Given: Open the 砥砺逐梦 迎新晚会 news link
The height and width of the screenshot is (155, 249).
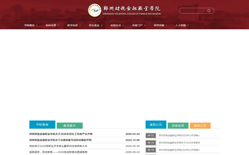Looking at the screenshot, I should click(x=58, y=152).
